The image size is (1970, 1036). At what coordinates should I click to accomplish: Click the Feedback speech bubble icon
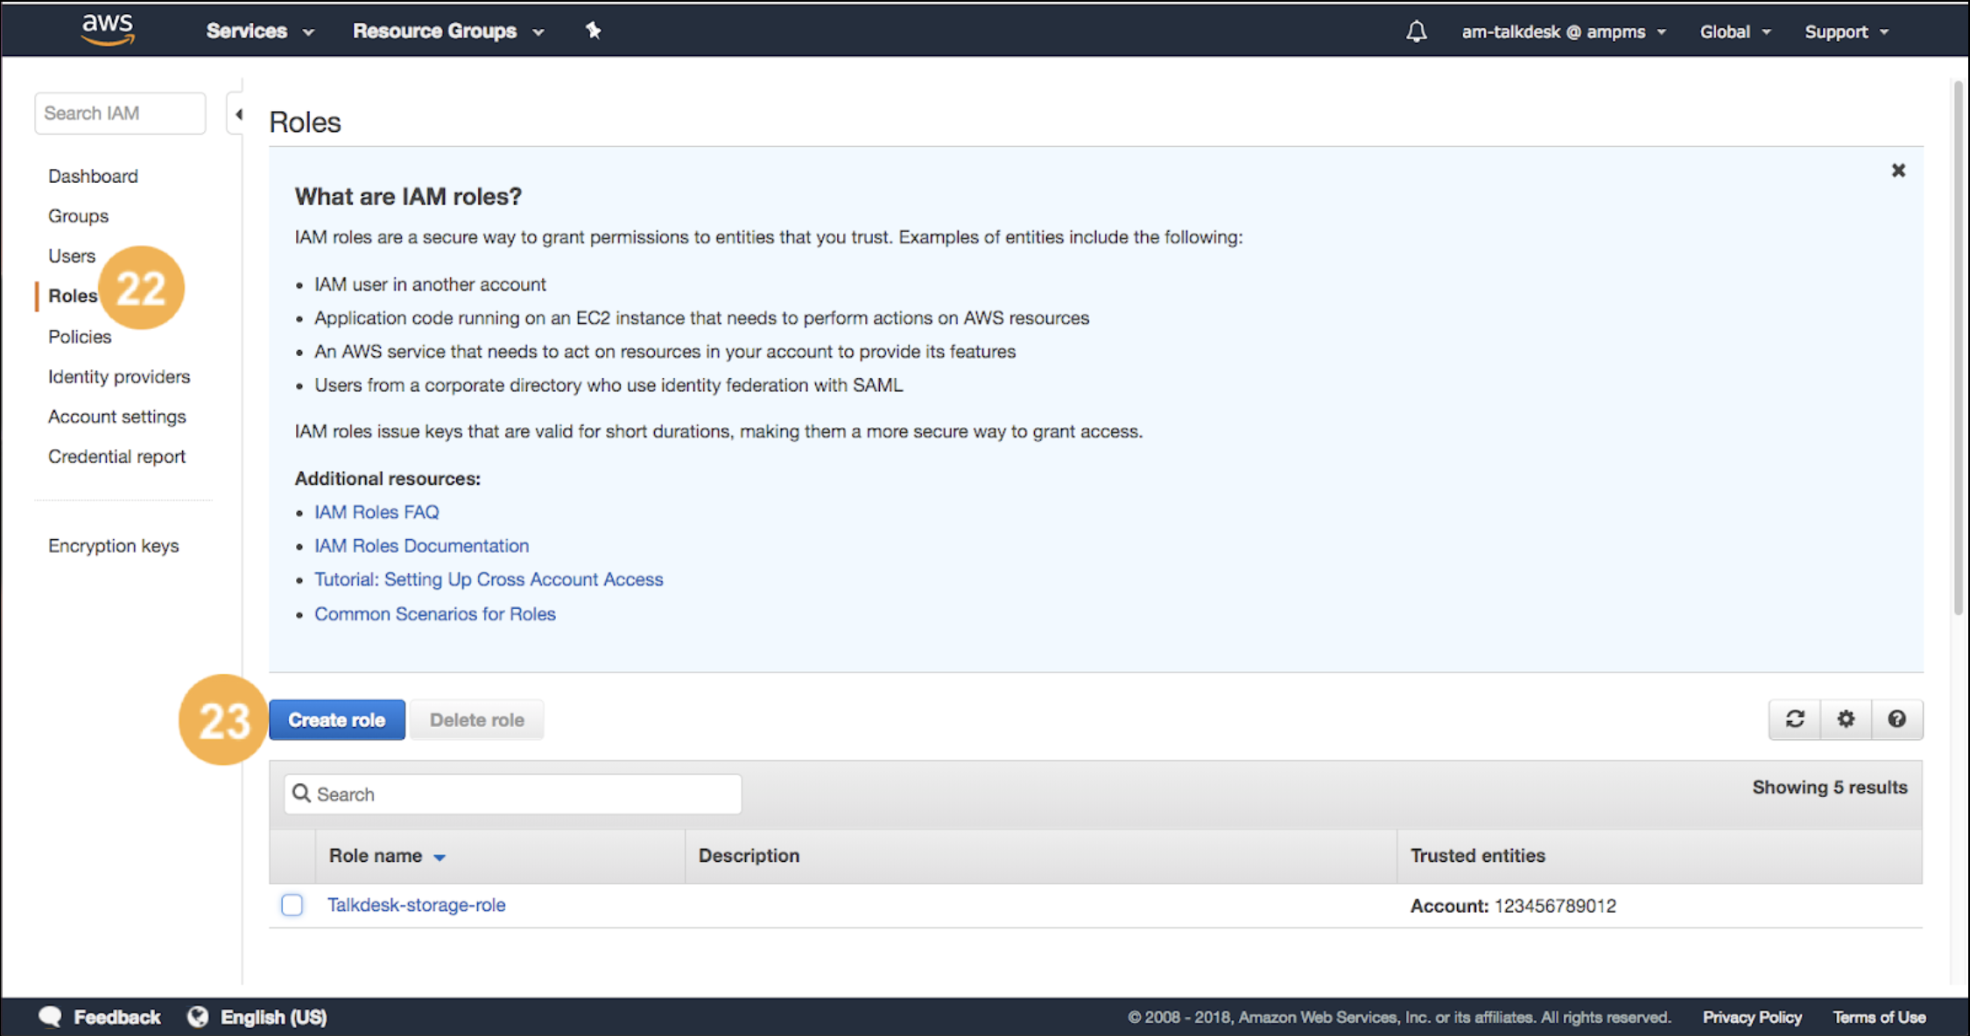click(x=51, y=1016)
